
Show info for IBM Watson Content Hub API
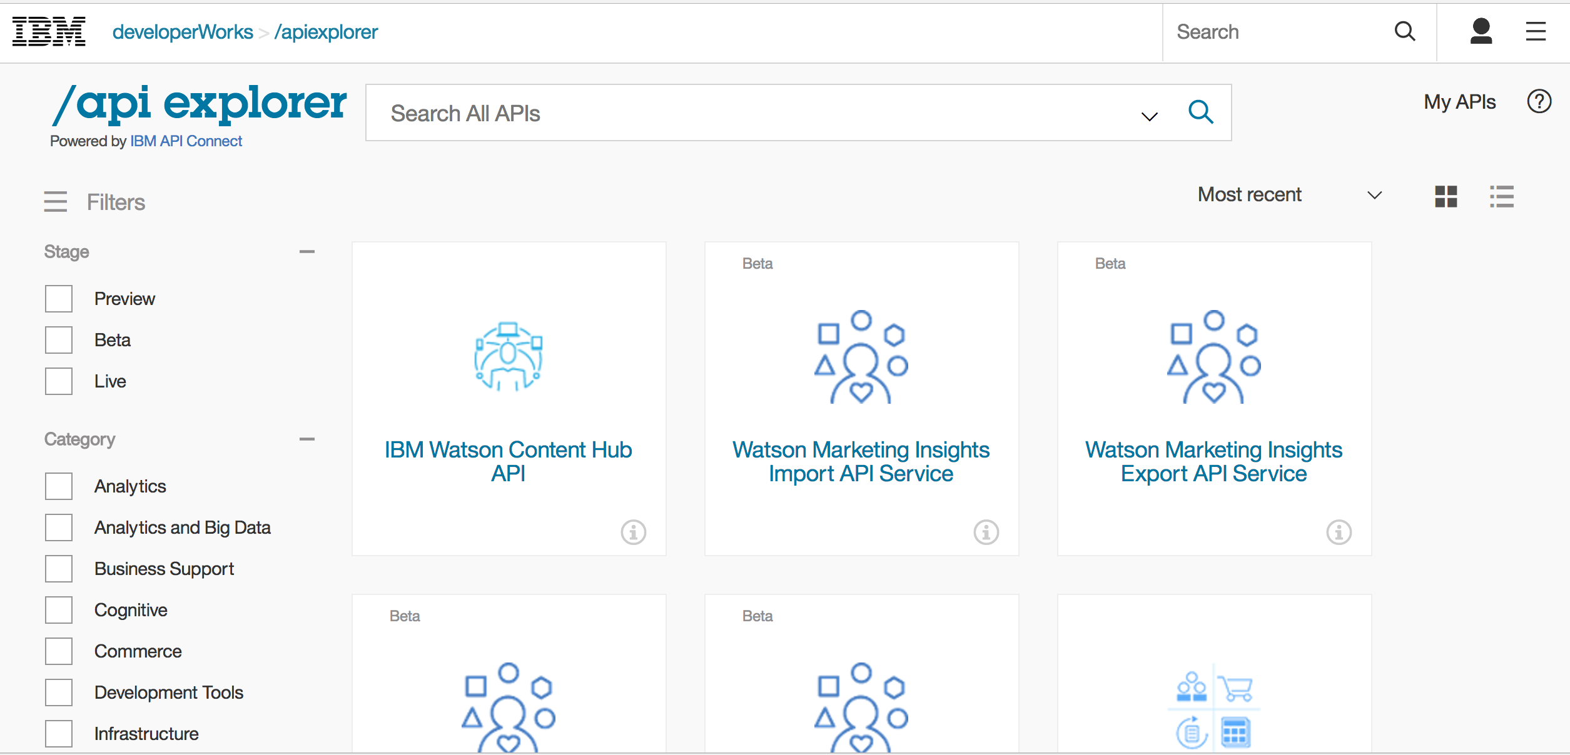634,532
